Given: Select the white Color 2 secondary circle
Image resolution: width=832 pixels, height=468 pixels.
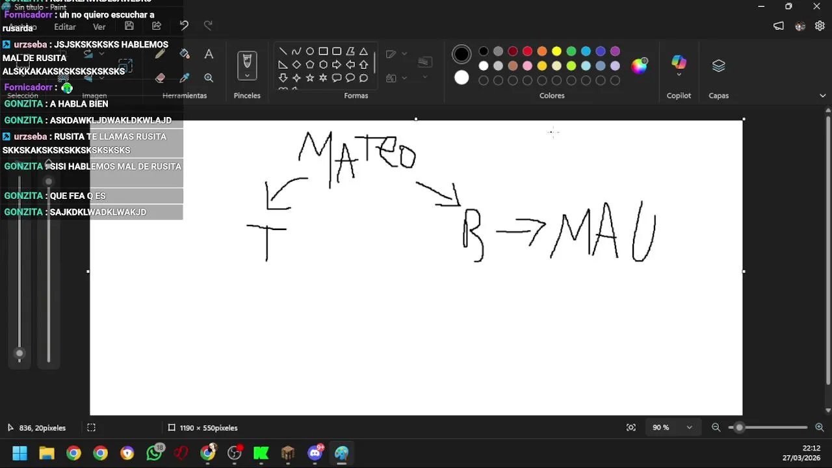Looking at the screenshot, I should [461, 78].
